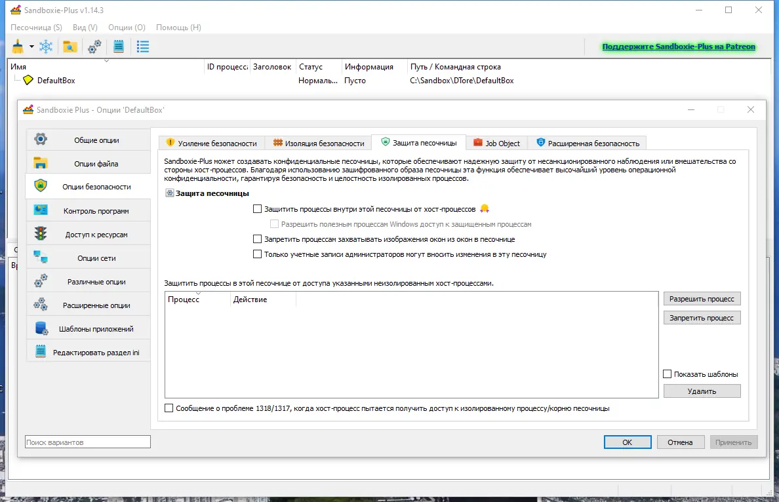Click the gear icon of Общие опции

coord(41,139)
